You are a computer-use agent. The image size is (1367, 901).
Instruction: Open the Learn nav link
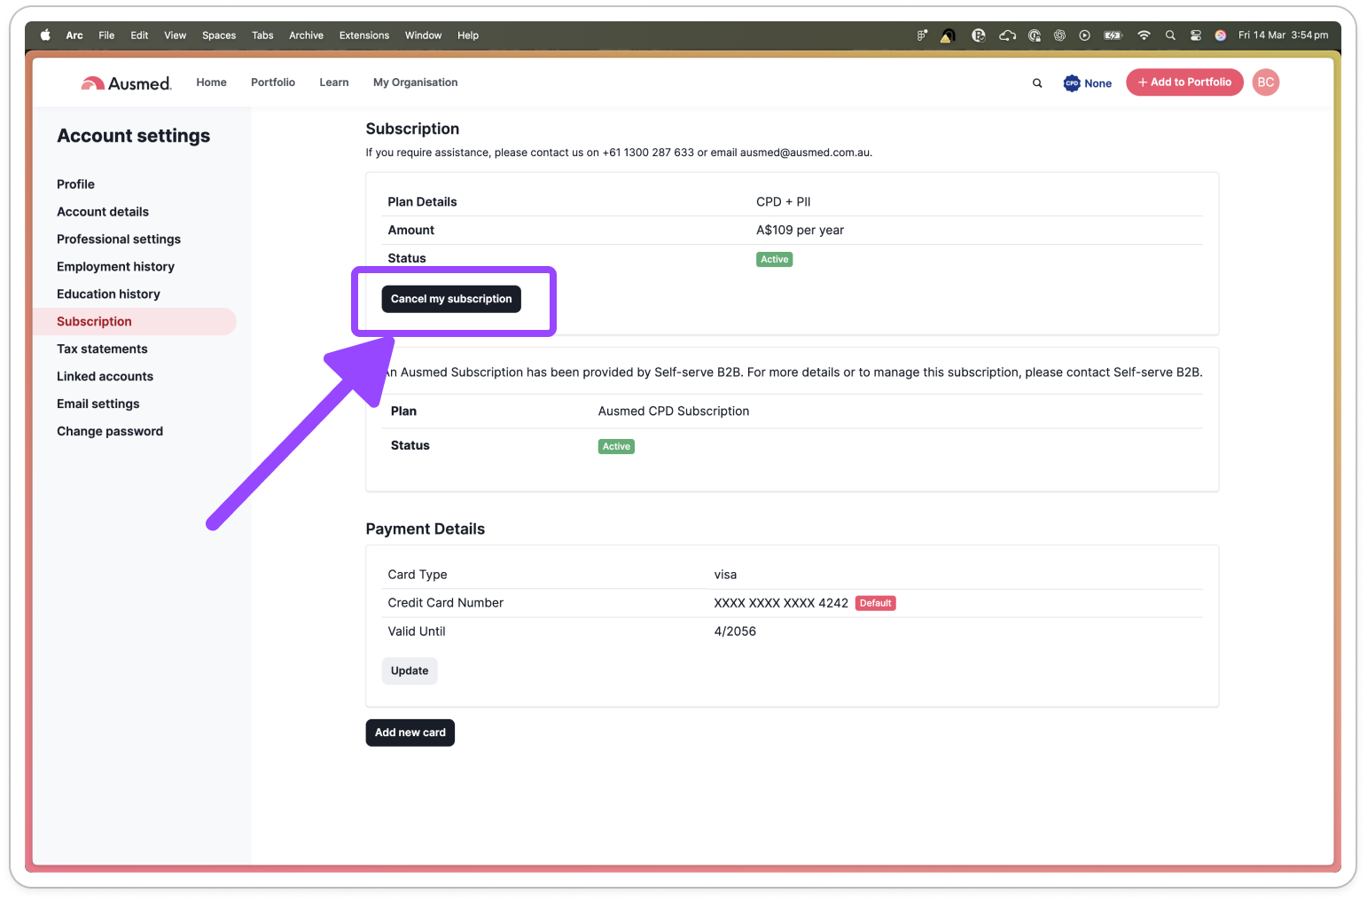click(334, 82)
